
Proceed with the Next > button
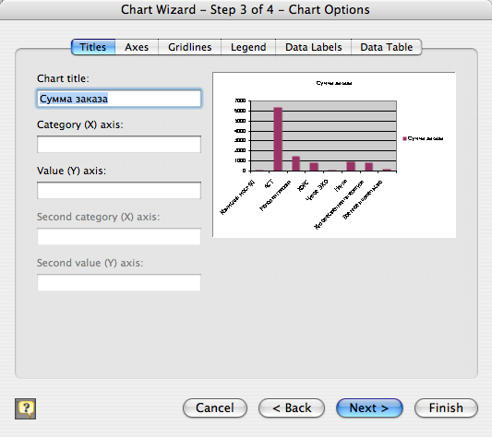(x=369, y=408)
